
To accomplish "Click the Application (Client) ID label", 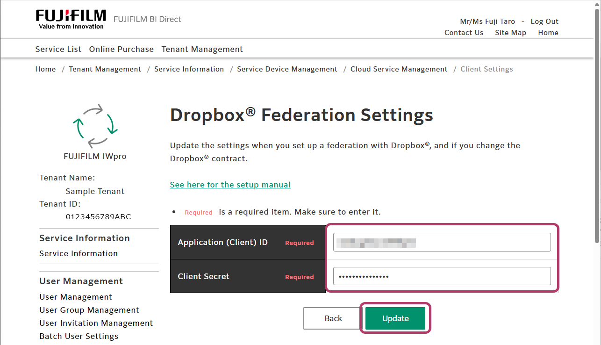I will click(x=222, y=242).
